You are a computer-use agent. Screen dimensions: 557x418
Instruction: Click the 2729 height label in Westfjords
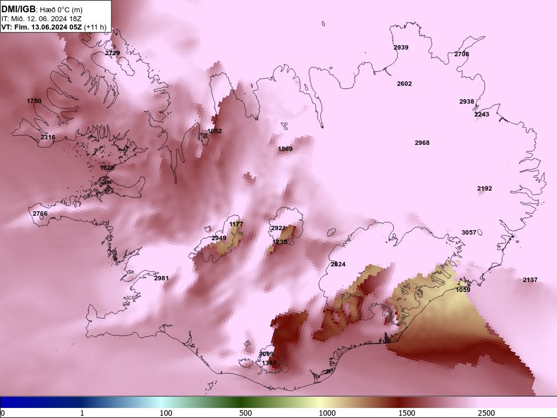[113, 53]
